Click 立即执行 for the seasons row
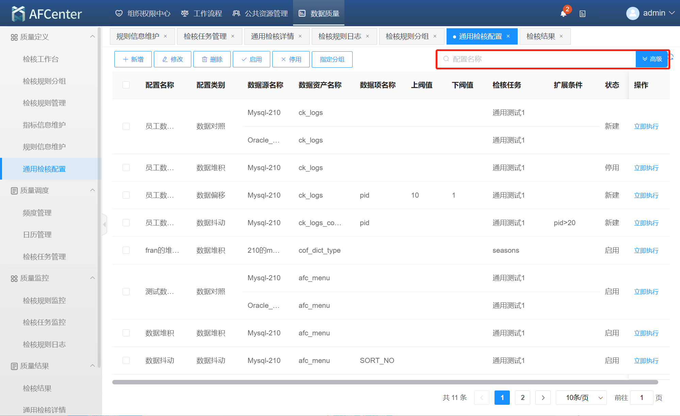Viewport: 680px width, 416px height. click(x=646, y=250)
